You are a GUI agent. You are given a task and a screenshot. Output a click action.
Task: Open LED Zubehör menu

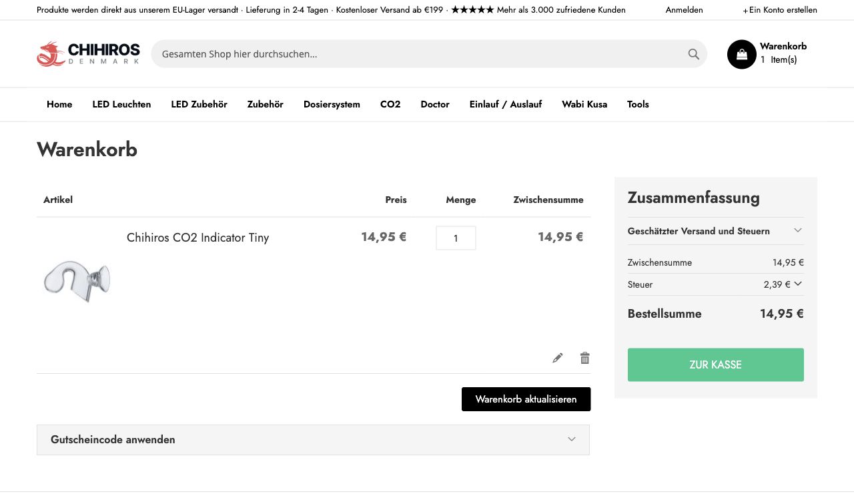pyautogui.click(x=199, y=104)
